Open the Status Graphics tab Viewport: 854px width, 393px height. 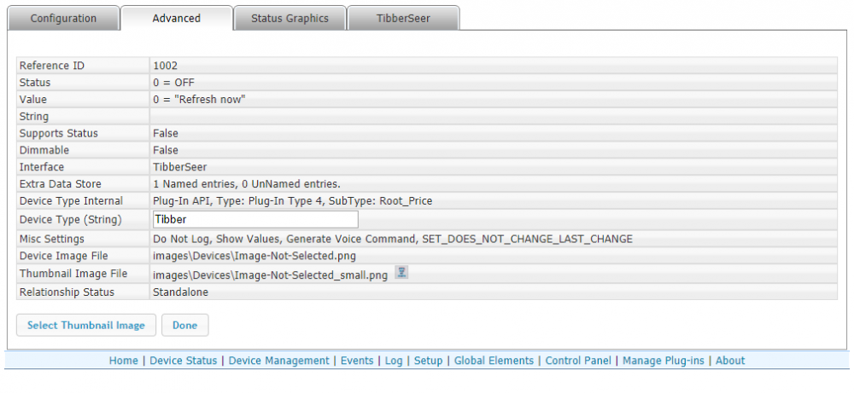290,19
